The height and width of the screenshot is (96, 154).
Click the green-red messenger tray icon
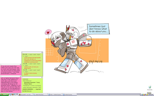144,95
